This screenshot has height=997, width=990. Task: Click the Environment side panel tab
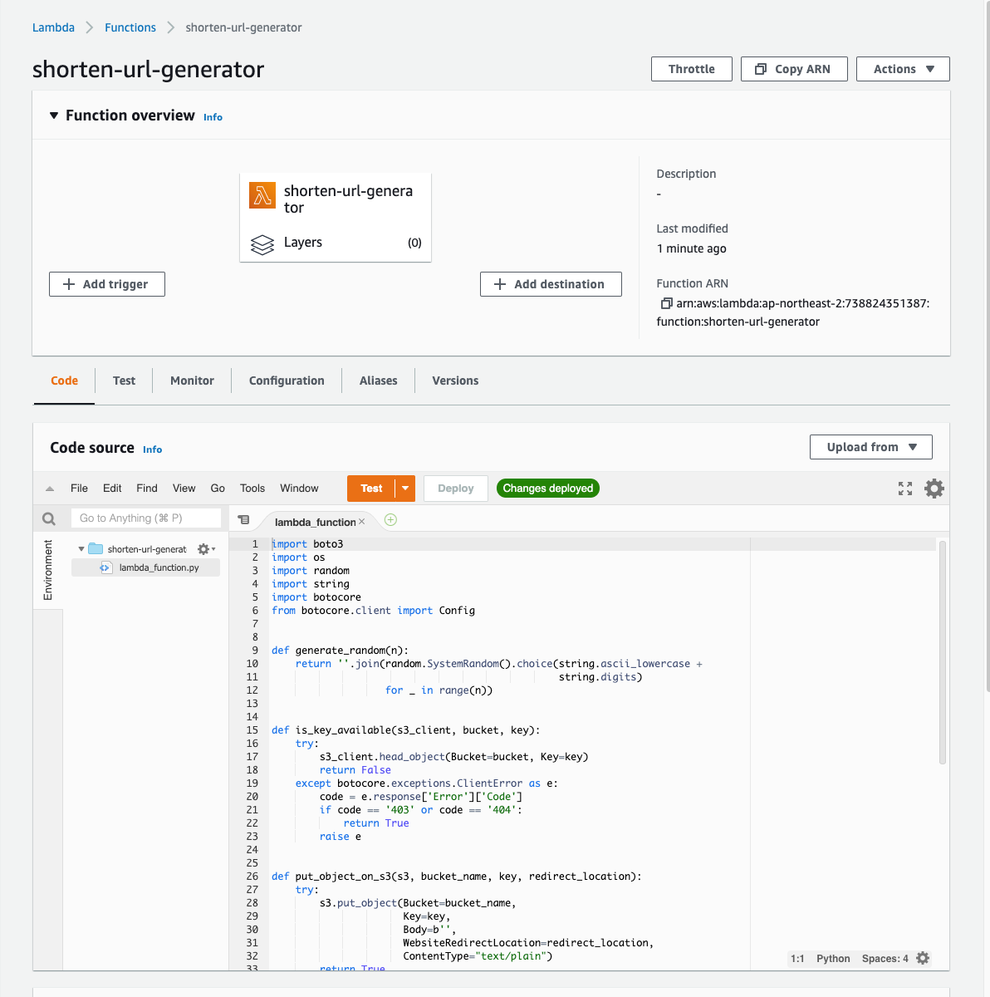(48, 570)
